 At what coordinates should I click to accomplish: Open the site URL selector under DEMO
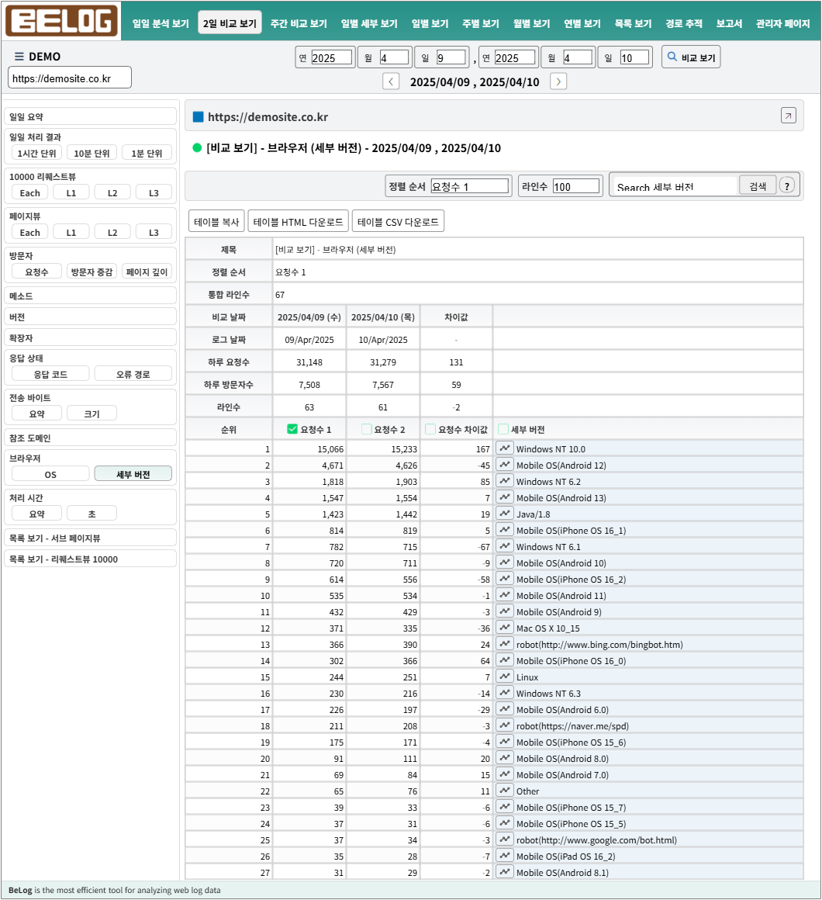pos(70,78)
